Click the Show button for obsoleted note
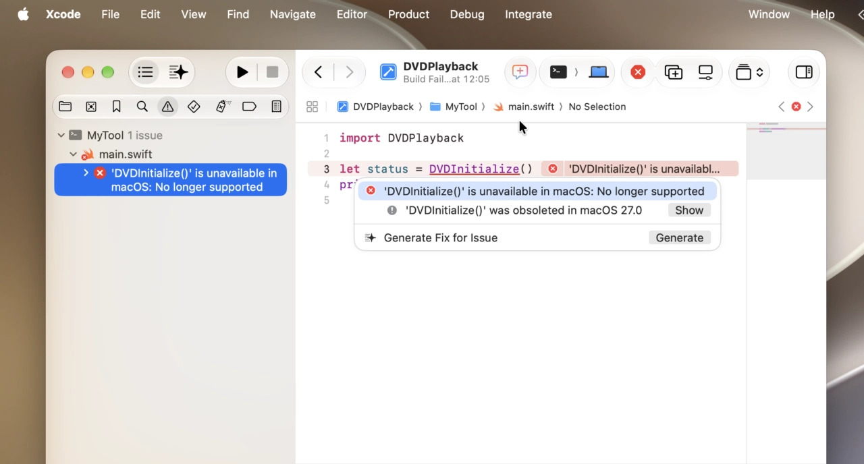Viewport: 864px width, 464px height. pyautogui.click(x=689, y=210)
